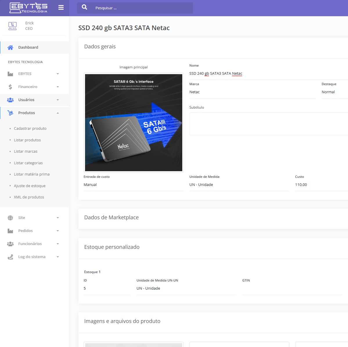Open the Pedidos menu label
348x347 pixels.
[25, 231]
